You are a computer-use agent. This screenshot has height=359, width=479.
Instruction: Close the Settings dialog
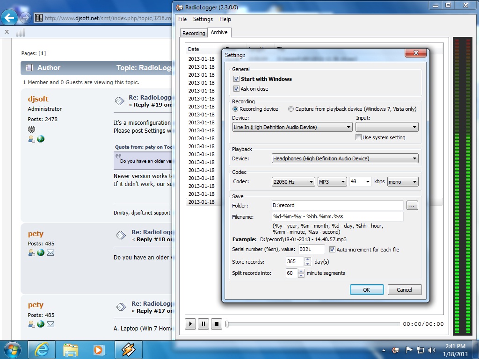[x=415, y=53]
